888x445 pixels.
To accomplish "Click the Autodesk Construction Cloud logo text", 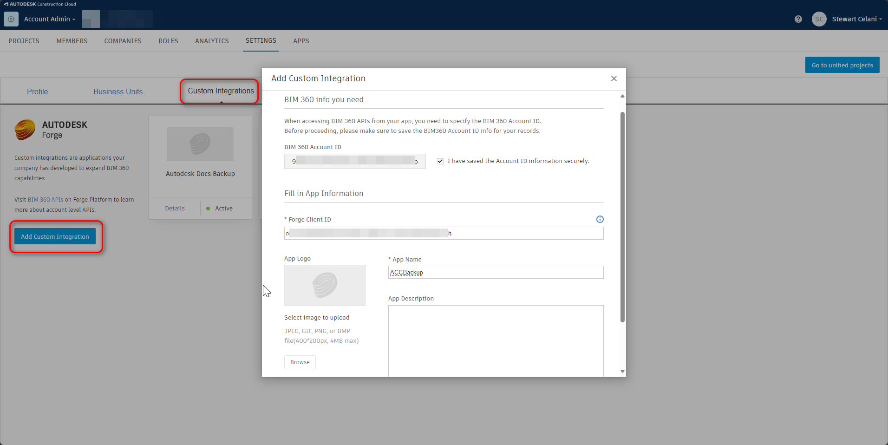I will pos(40,4).
